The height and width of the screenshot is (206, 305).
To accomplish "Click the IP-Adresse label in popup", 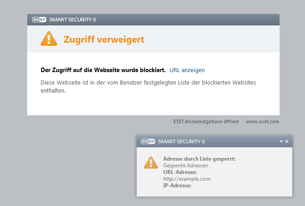I will click(177, 186).
